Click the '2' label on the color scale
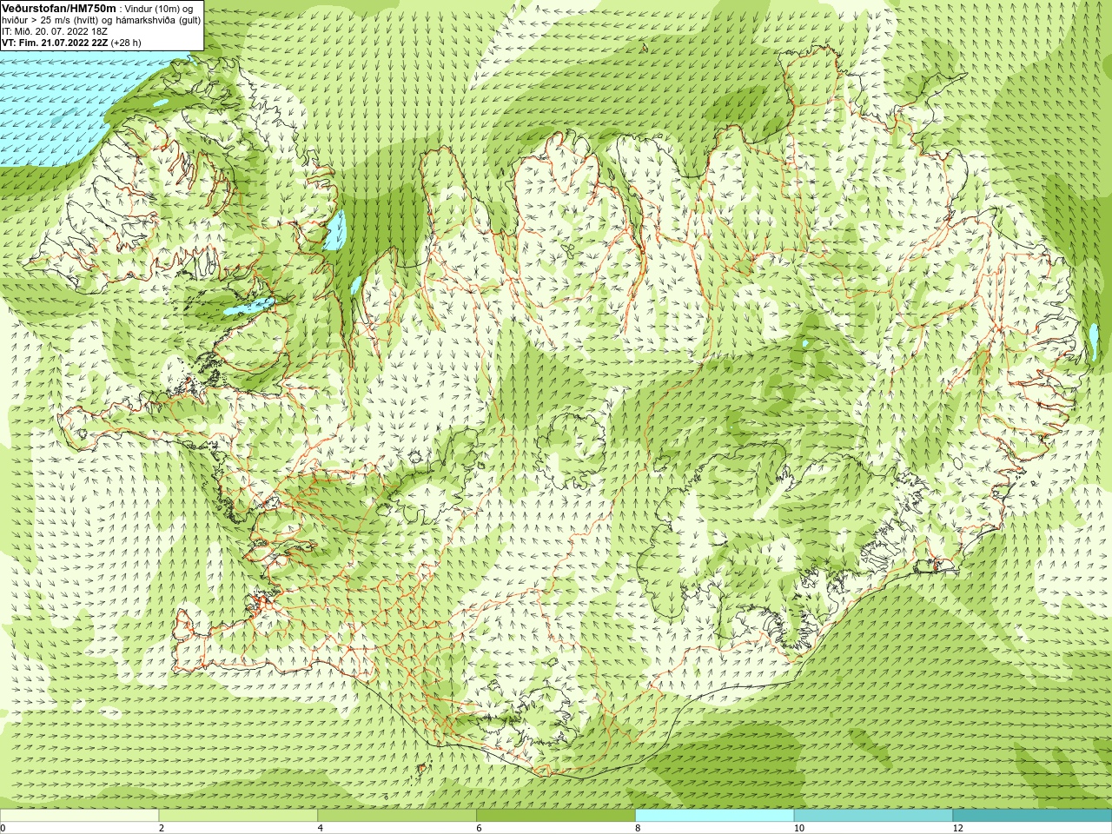This screenshot has height=834, width=1112. 162,828
